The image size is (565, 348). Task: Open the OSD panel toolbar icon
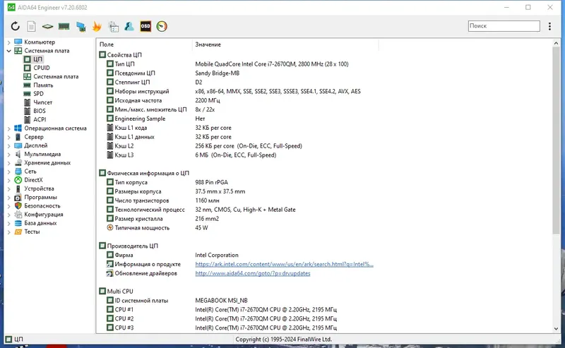click(x=145, y=26)
